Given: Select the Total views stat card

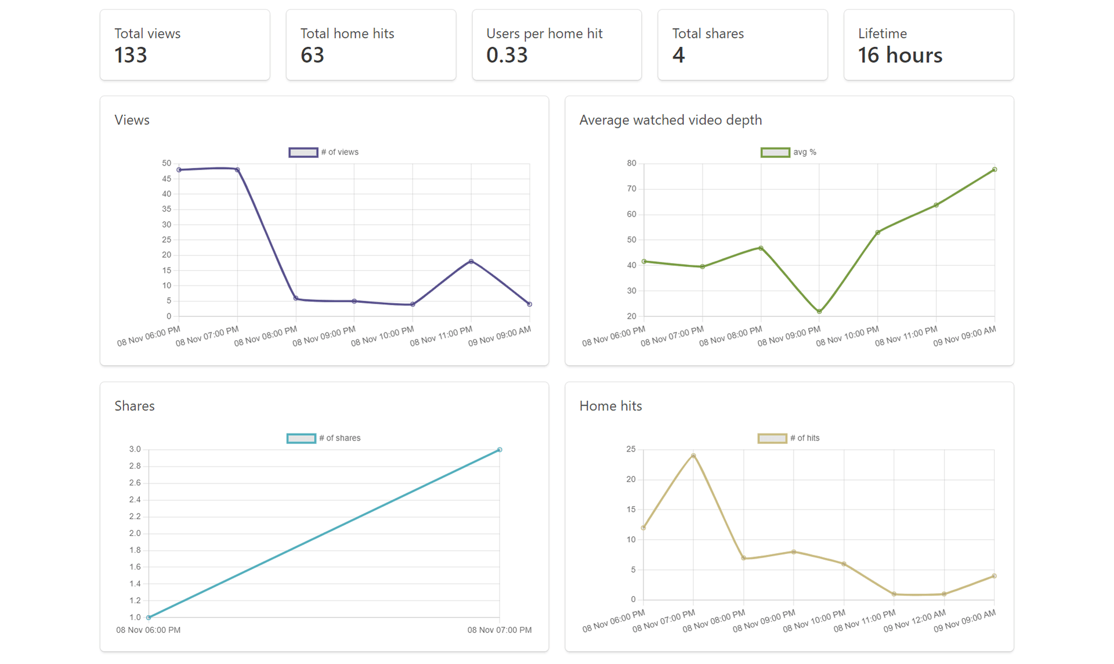Looking at the screenshot, I should [x=185, y=45].
